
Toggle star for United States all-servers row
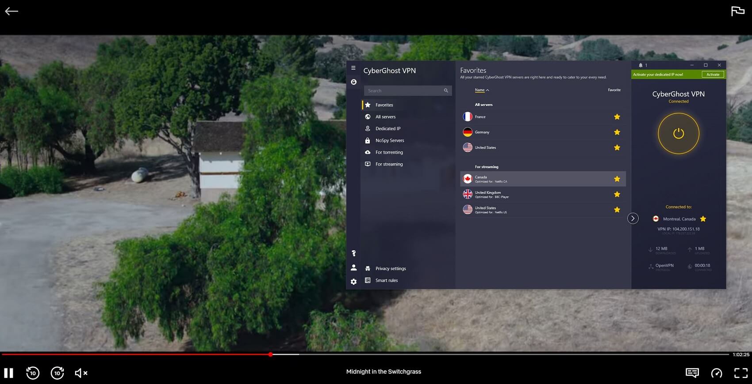(x=617, y=148)
